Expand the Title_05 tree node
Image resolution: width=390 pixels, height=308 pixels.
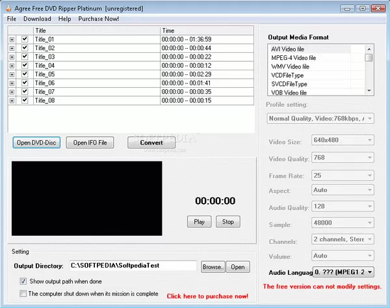(12, 74)
